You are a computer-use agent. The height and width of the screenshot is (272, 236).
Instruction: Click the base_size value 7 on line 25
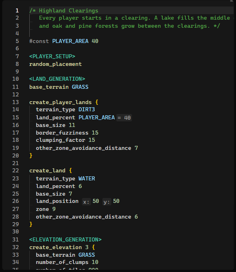pos(70,194)
